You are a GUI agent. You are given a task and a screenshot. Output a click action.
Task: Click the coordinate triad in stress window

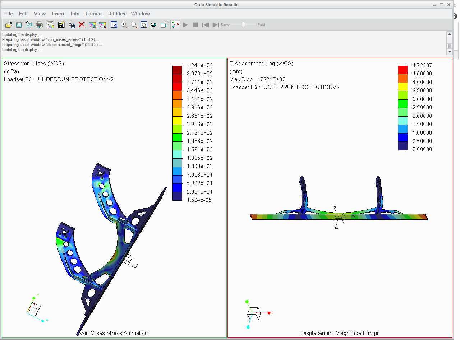(x=37, y=308)
